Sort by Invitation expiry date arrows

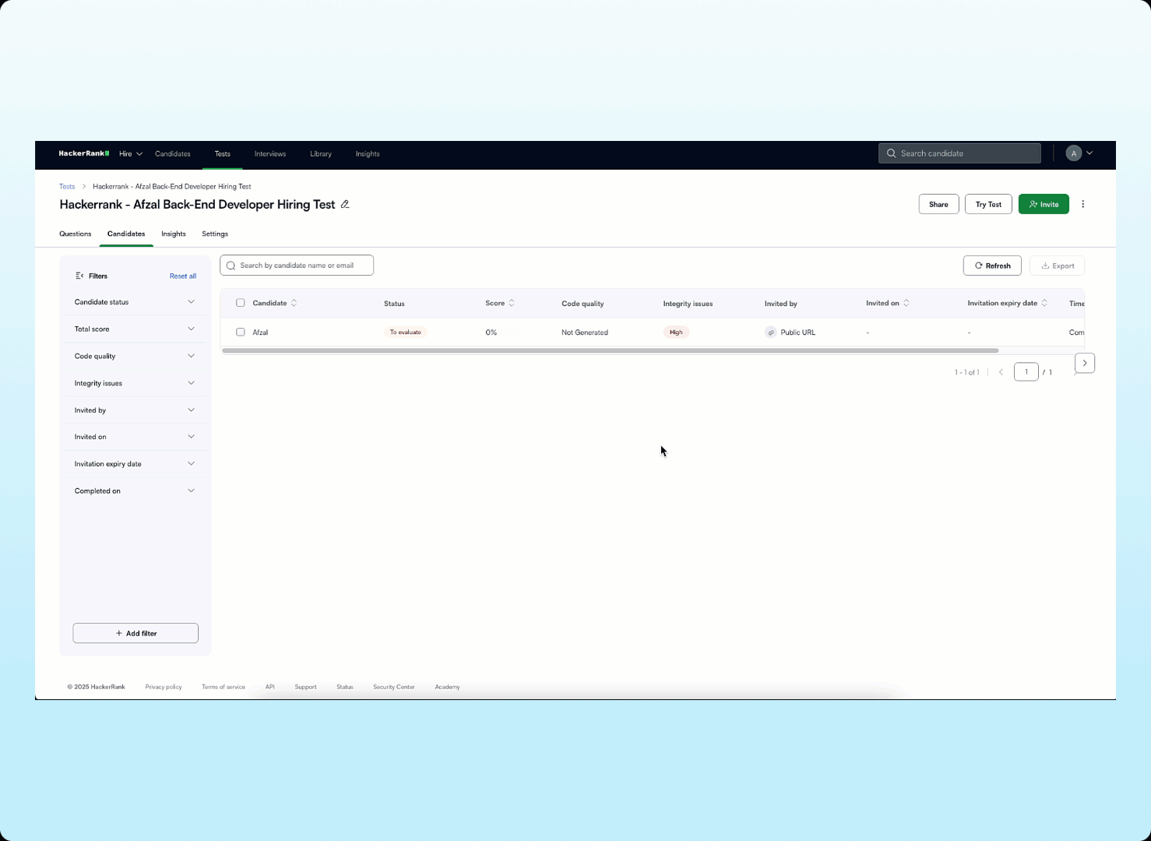pyautogui.click(x=1044, y=303)
